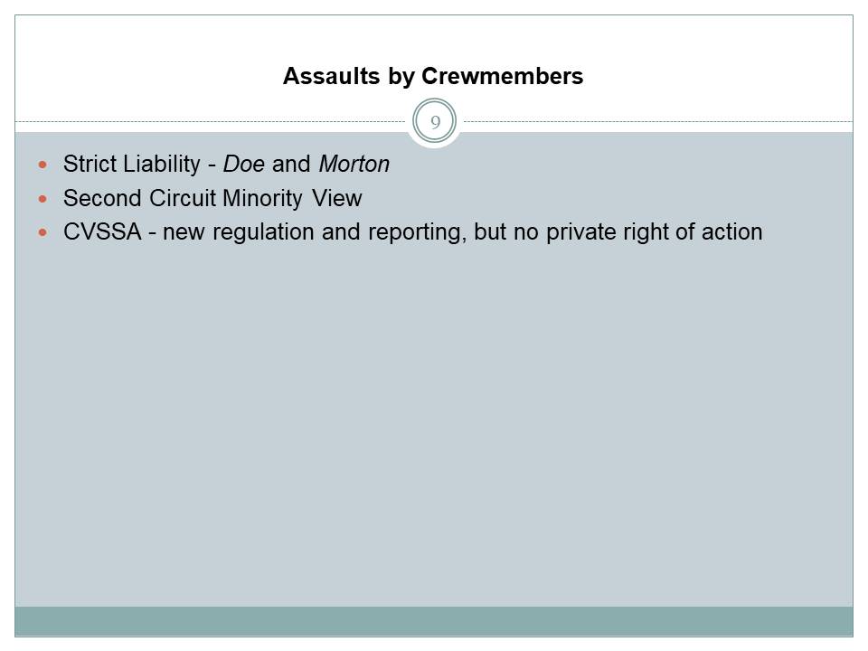The height and width of the screenshot is (651, 868).
Task: Click the Second Circuit Minority View line
Action: pyautogui.click(x=212, y=198)
